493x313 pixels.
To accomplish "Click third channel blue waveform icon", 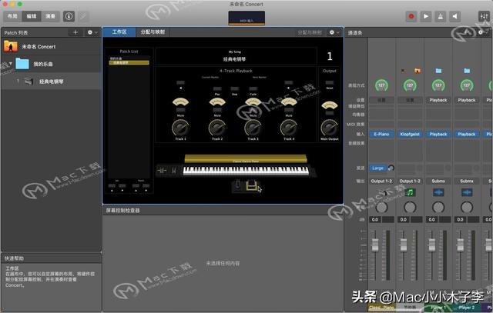I will coord(438,192).
